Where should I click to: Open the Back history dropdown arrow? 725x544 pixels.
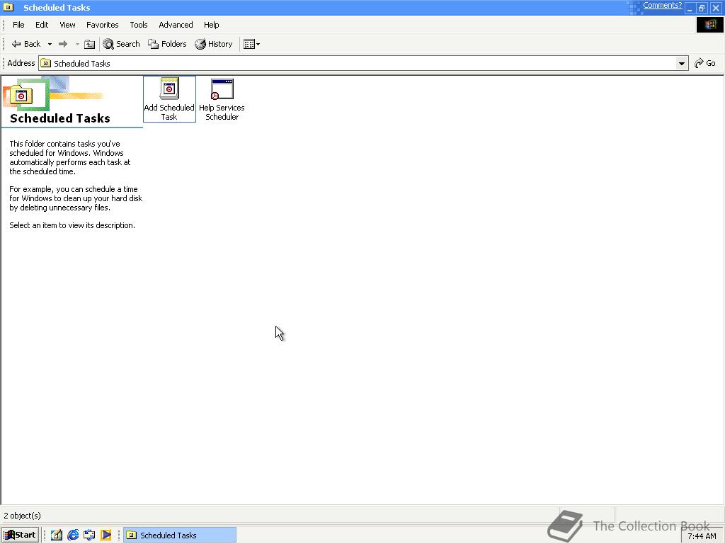[x=50, y=44]
